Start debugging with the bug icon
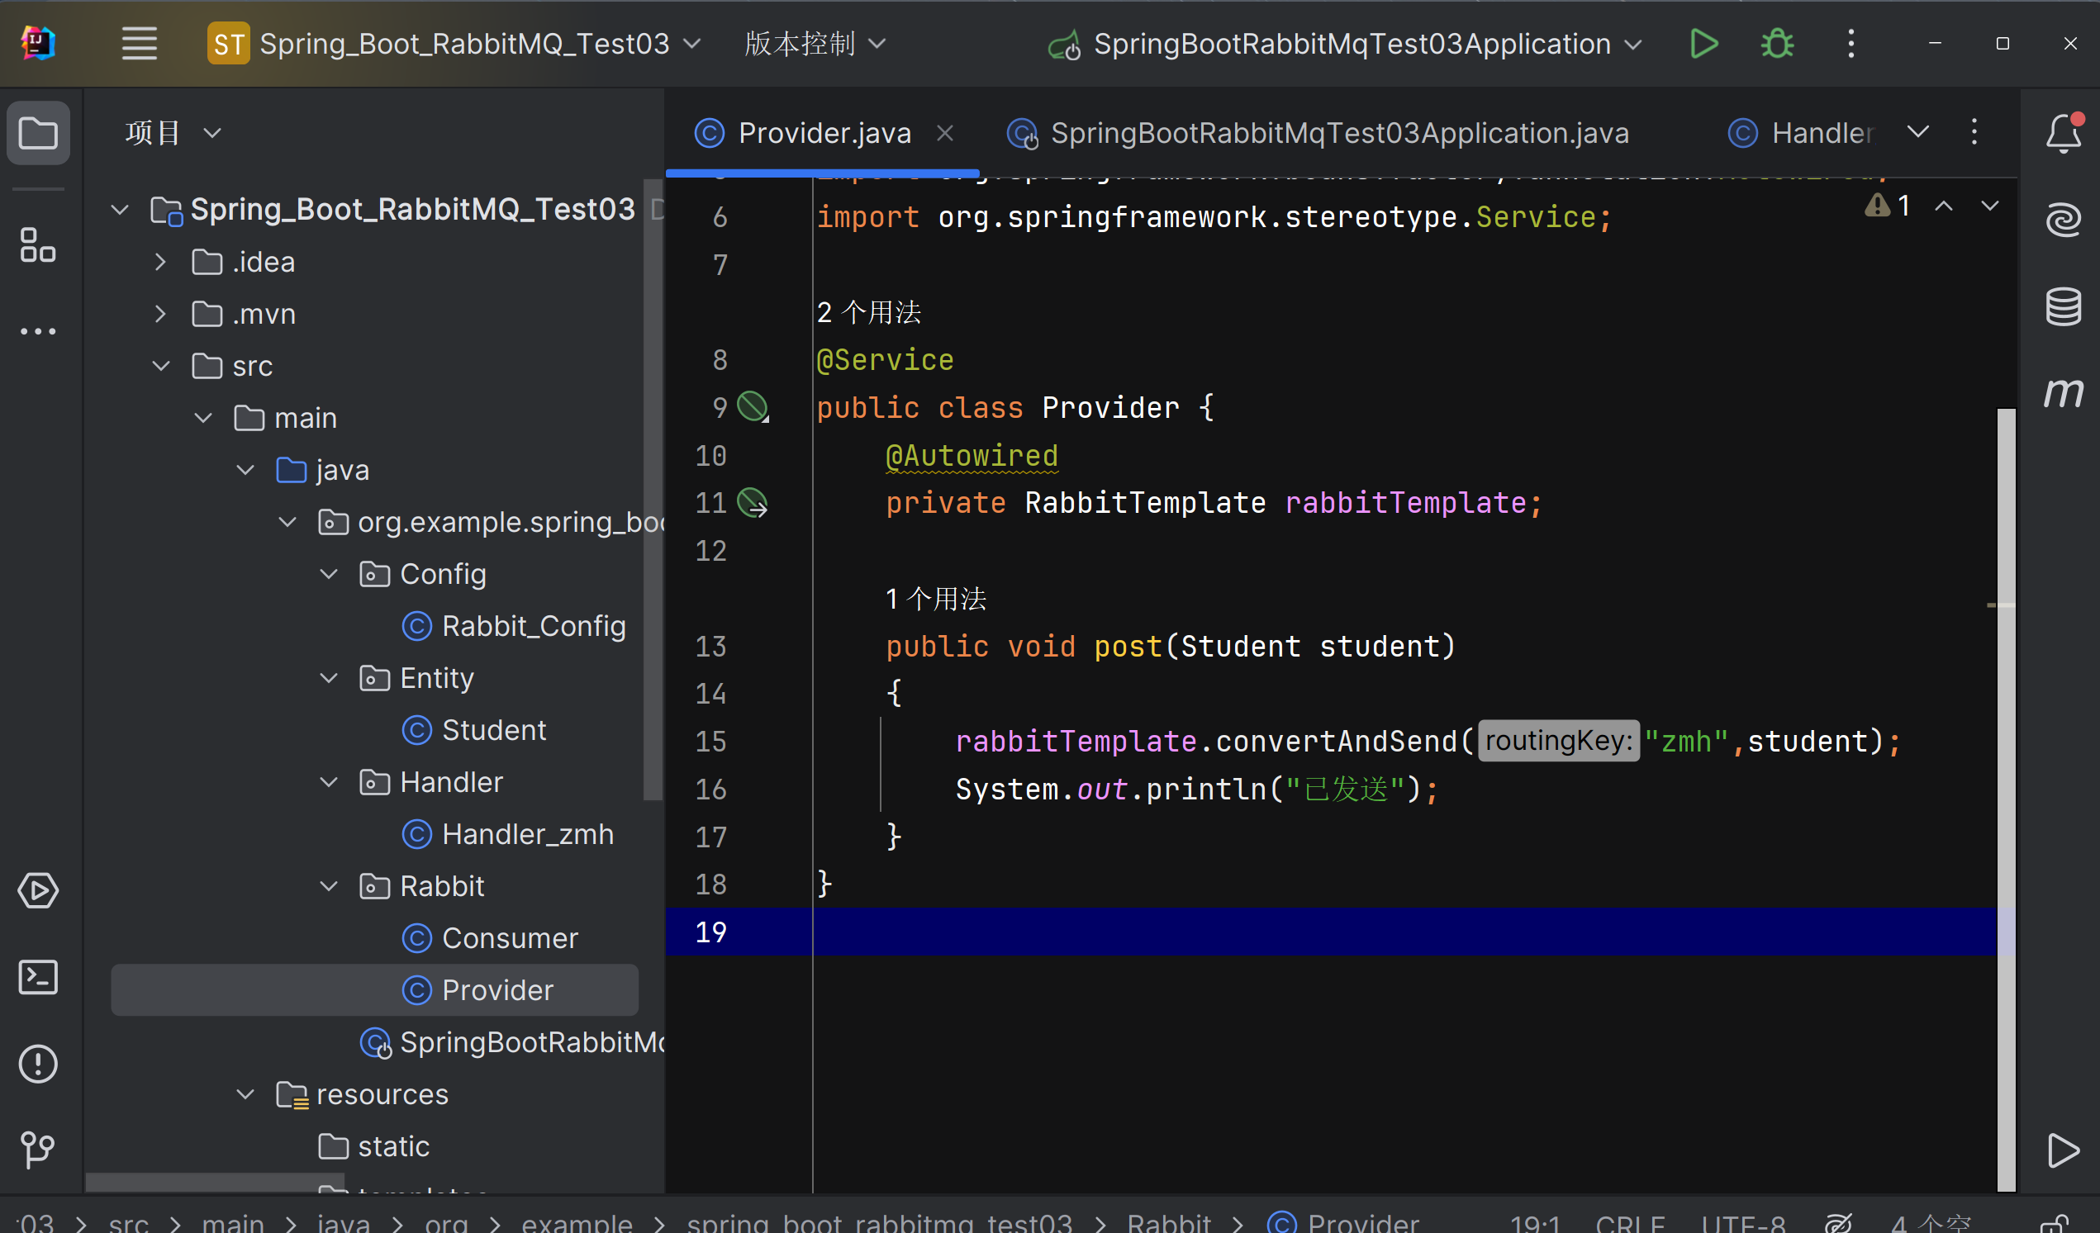The image size is (2100, 1233). [x=1777, y=43]
